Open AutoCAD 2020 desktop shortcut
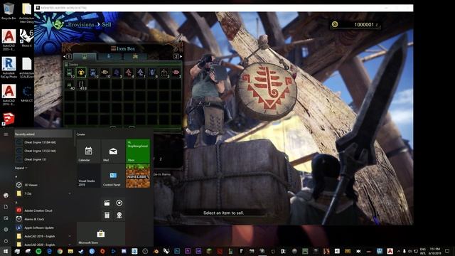The width and height of the screenshot is (455, 256). (9, 40)
